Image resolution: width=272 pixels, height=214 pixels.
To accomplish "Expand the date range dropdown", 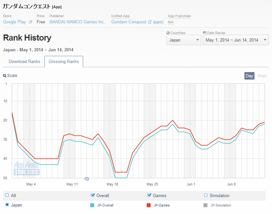I will (x=236, y=40).
